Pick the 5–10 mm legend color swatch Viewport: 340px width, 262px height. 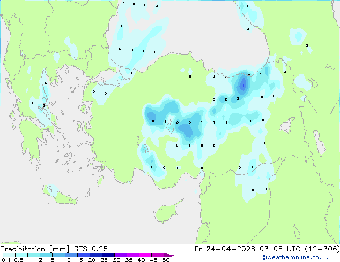pyautogui.click(x=58, y=255)
